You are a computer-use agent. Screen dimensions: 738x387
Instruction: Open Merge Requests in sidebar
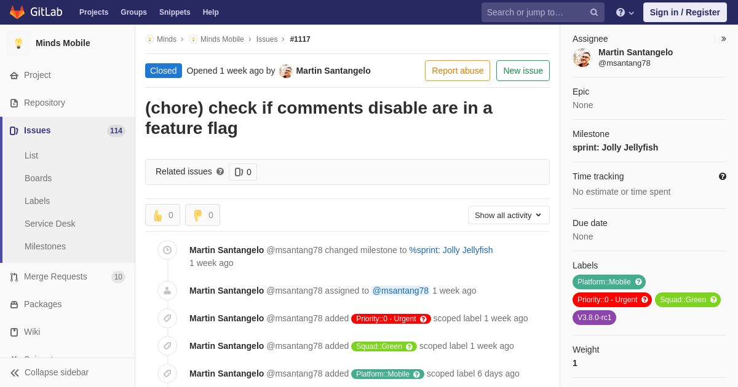point(68,276)
